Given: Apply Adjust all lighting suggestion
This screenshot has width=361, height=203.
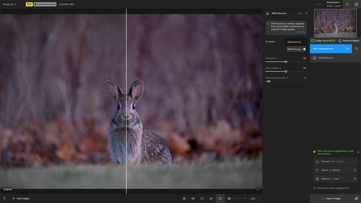Looking at the screenshot, I should [335, 170].
